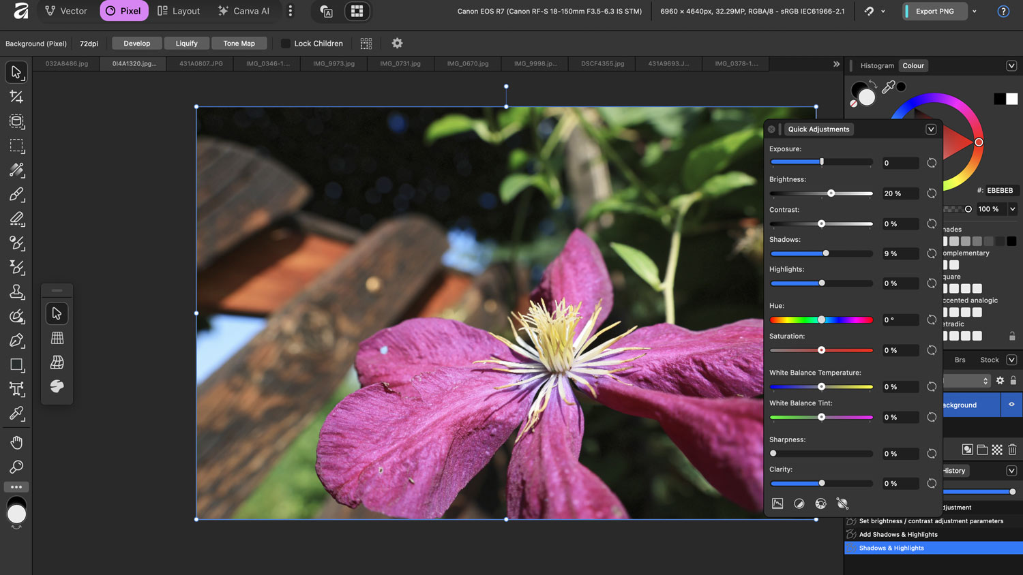Click the Tone Map button

[x=239, y=44]
